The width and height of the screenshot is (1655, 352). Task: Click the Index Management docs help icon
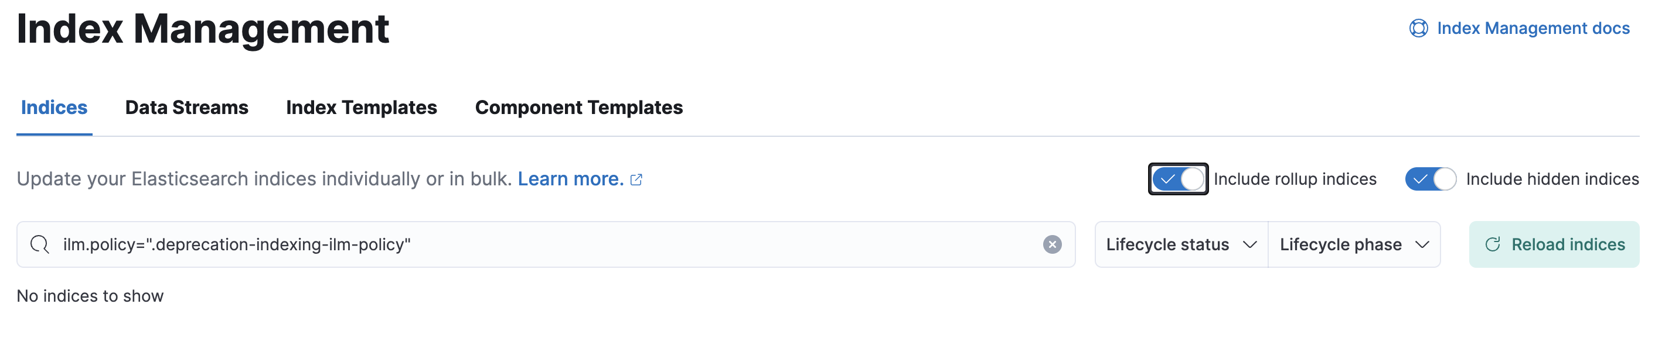pyautogui.click(x=1418, y=28)
